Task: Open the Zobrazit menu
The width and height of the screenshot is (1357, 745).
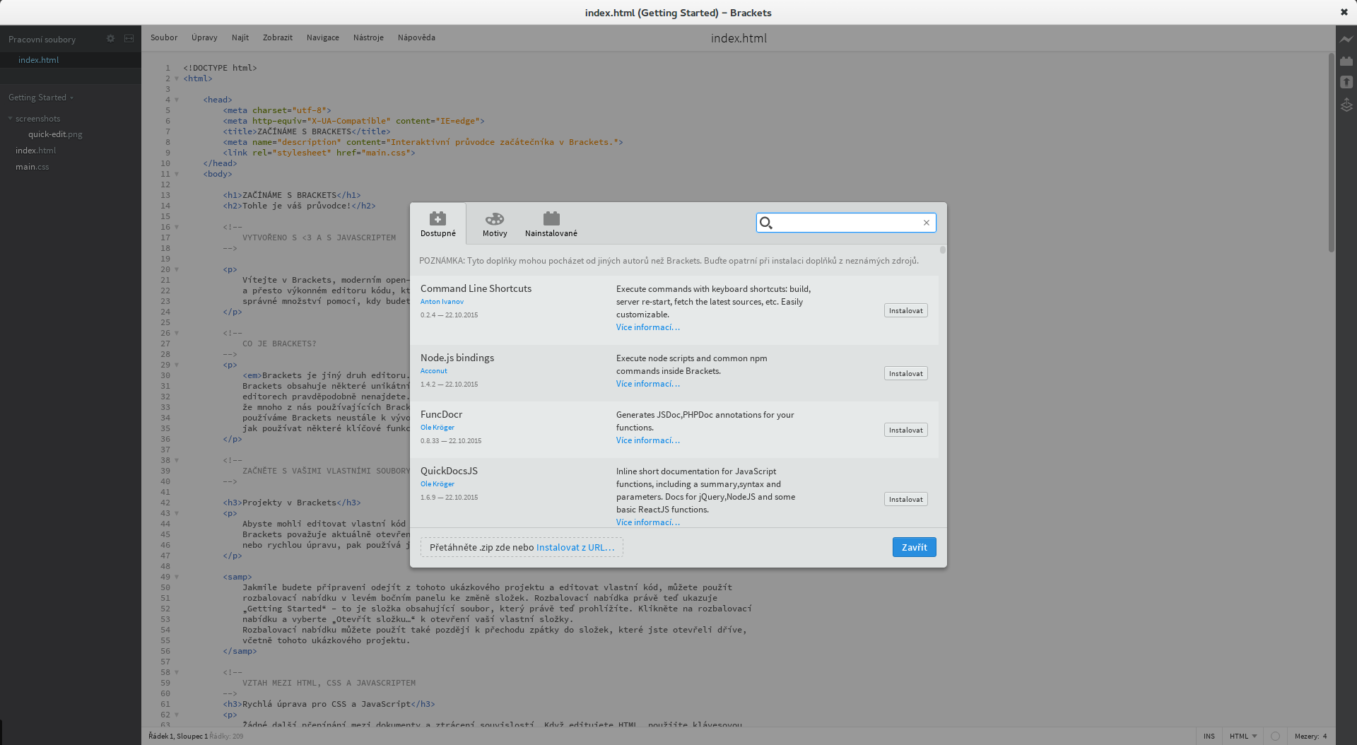Action: click(x=278, y=37)
